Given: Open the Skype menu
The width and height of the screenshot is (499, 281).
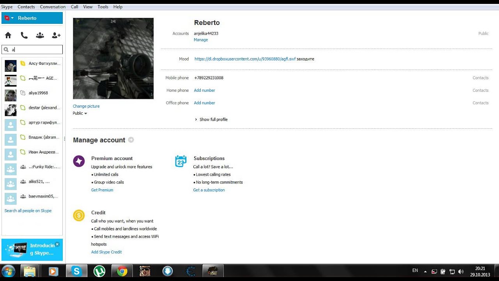Looking at the screenshot, I should [x=7, y=7].
